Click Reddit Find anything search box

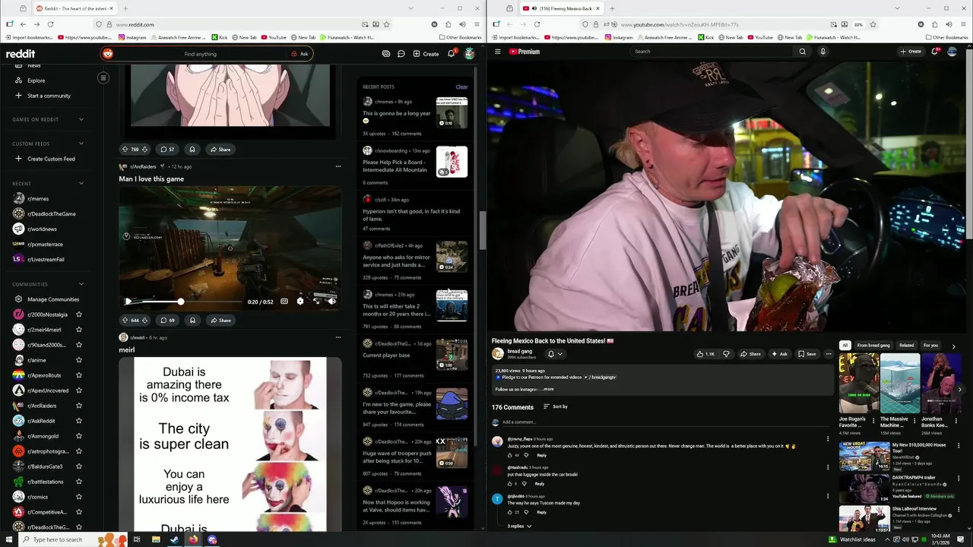(x=200, y=54)
